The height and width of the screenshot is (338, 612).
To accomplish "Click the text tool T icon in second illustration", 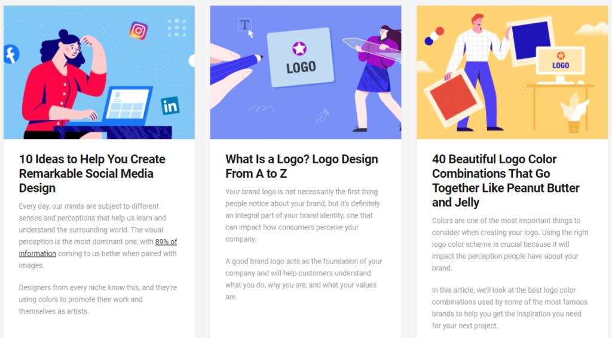I will coord(244,25).
